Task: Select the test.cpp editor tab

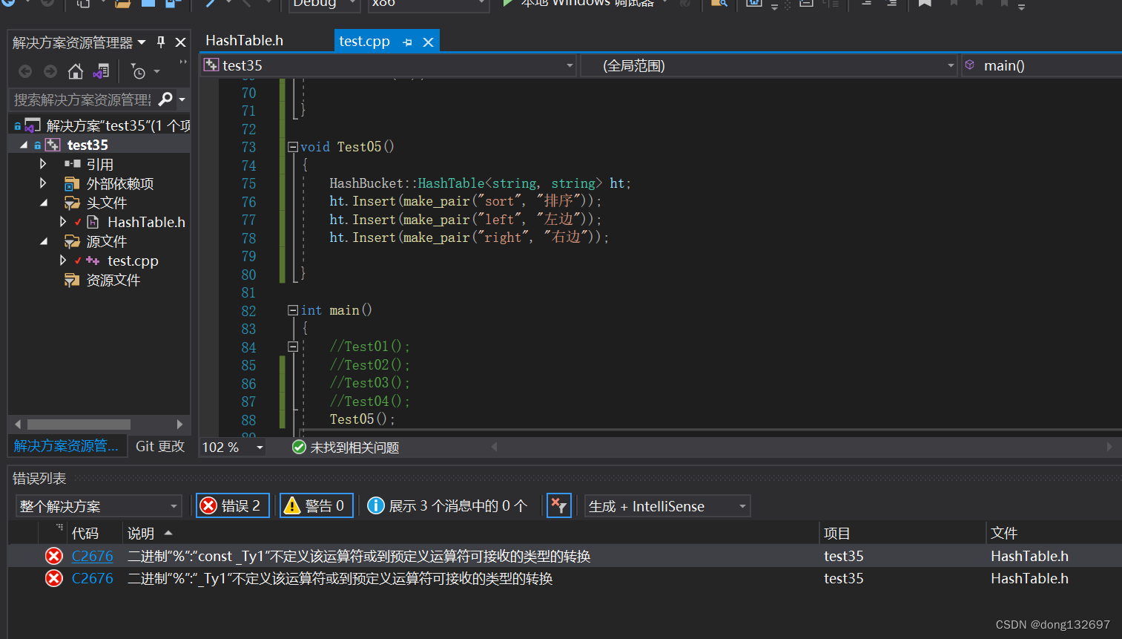Action: [364, 42]
